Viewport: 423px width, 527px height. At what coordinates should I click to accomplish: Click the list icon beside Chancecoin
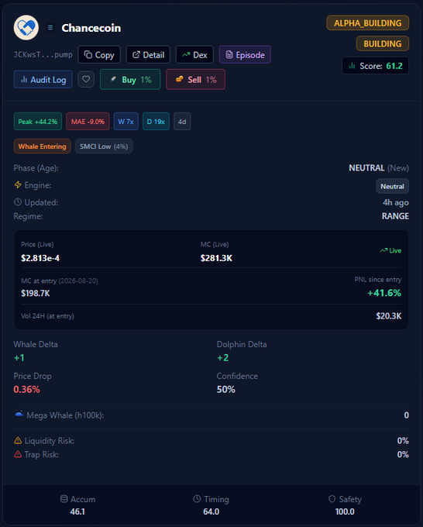[50, 28]
